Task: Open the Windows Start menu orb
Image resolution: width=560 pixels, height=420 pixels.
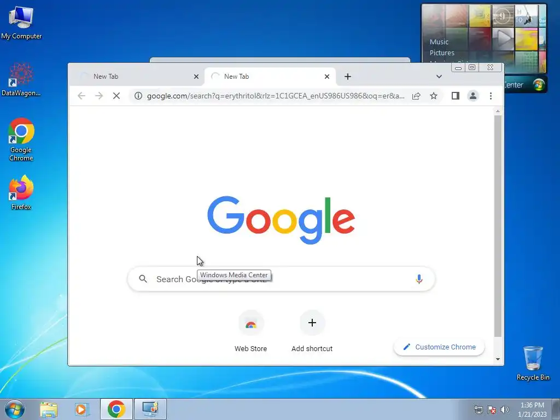Action: (15, 409)
